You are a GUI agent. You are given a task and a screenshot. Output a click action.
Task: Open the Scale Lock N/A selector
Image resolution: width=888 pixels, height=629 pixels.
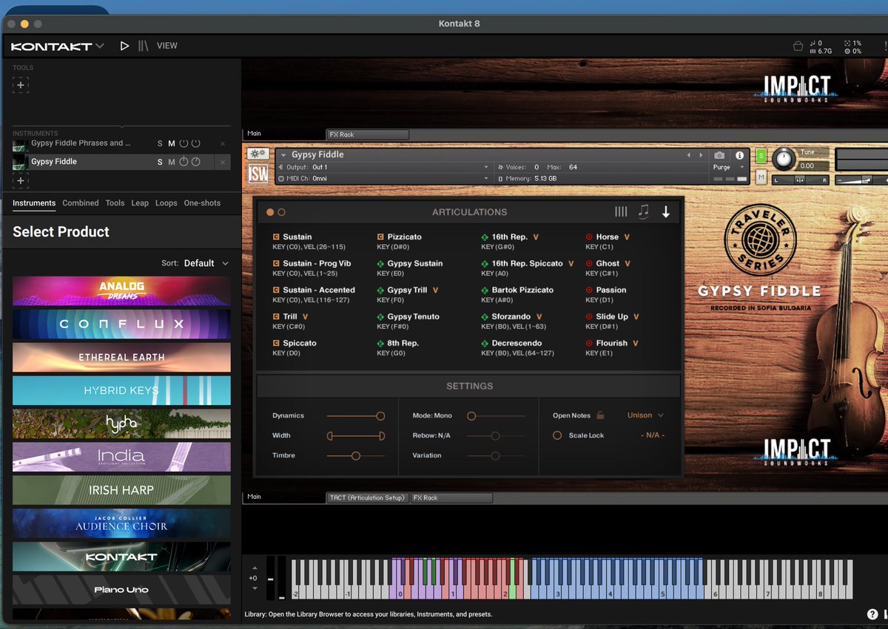pos(652,435)
